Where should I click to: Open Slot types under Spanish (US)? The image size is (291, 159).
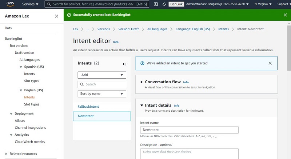[32, 81]
